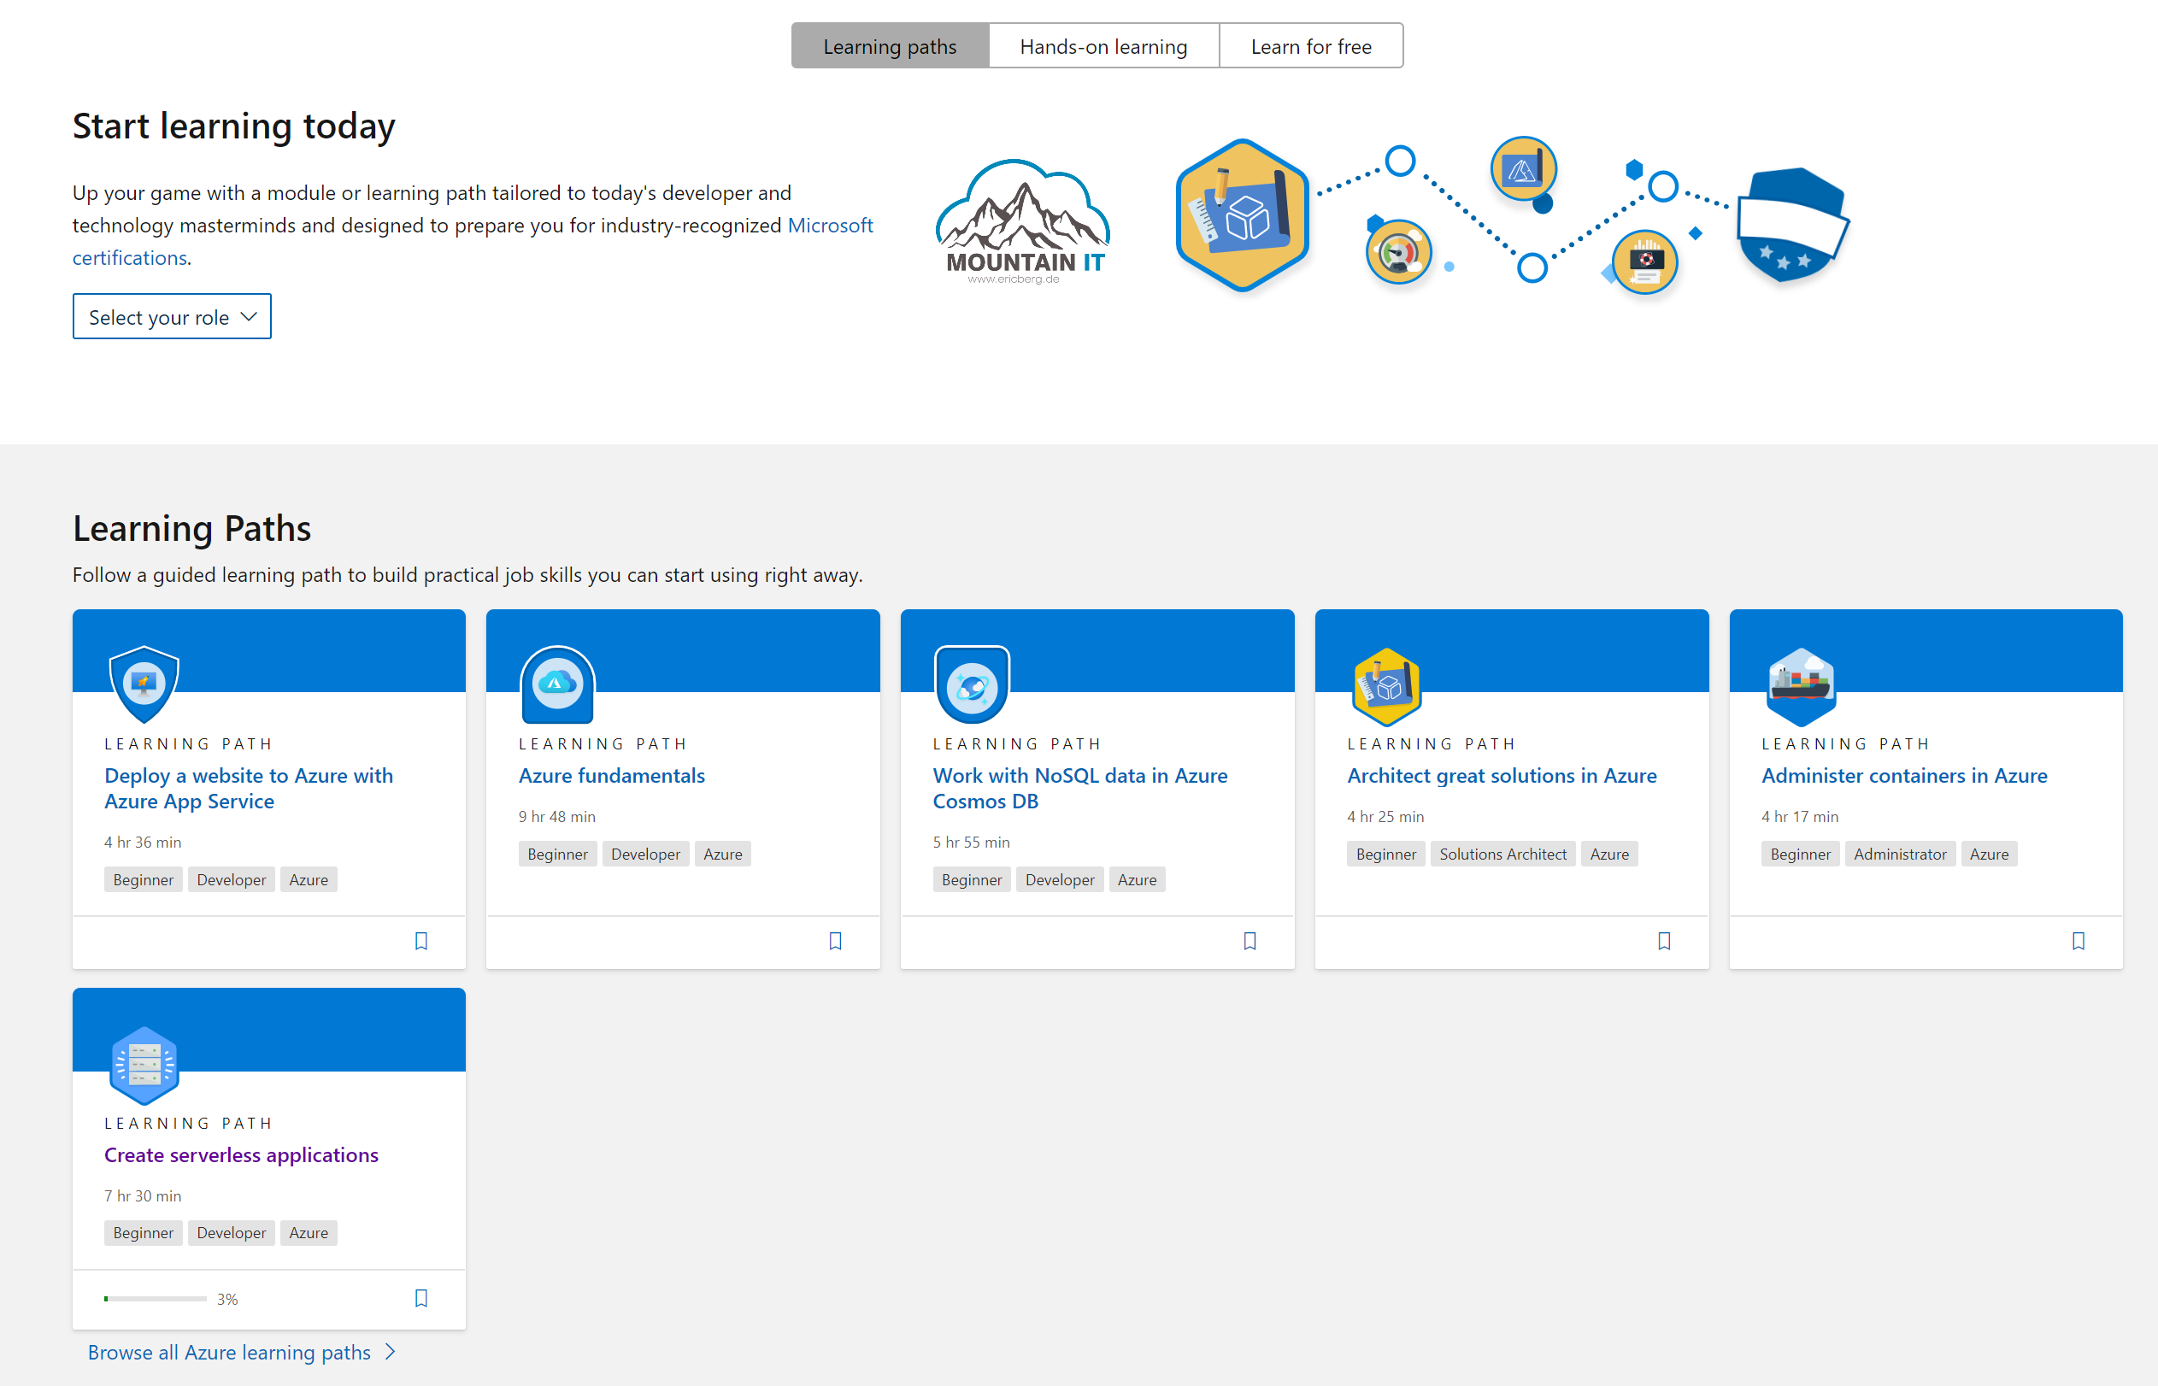
Task: Click the Solutions Architect tag
Action: tap(1502, 855)
